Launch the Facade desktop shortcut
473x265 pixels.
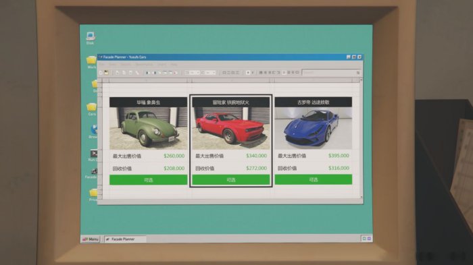tap(93, 173)
